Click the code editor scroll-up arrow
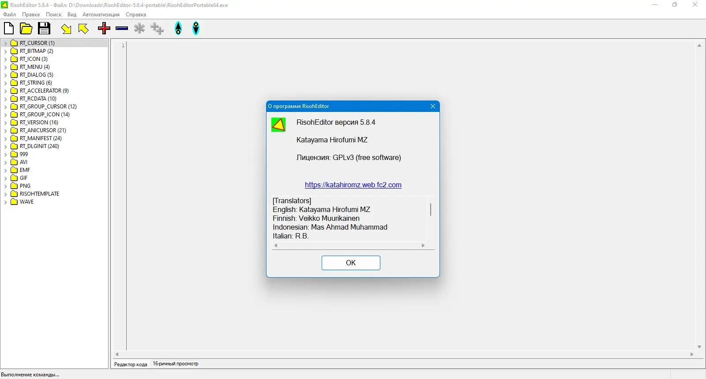 699,45
